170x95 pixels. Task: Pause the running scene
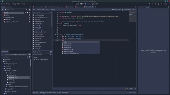pos(152,4)
